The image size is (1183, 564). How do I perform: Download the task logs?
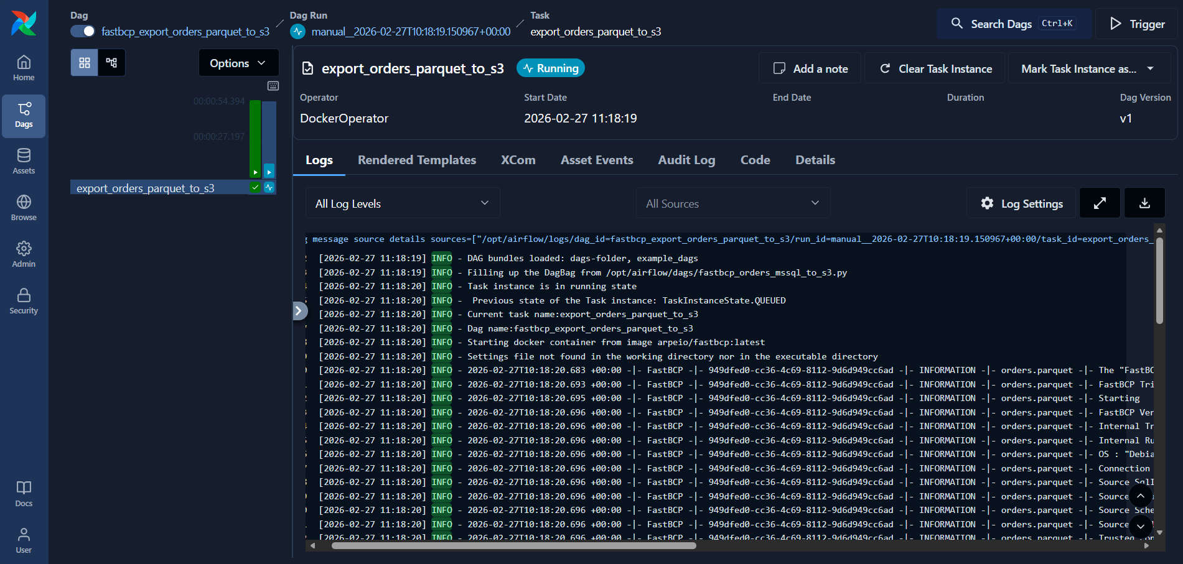coord(1144,203)
